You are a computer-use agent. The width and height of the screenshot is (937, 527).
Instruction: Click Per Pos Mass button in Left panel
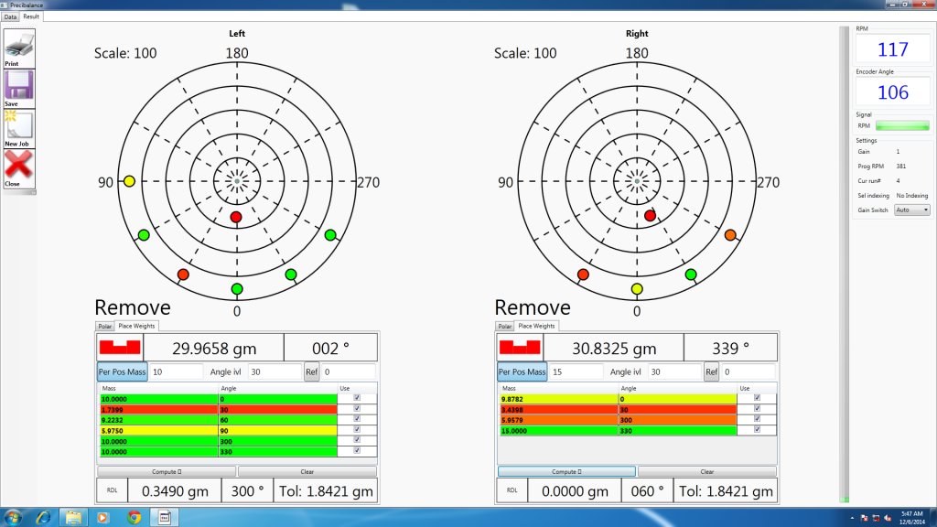point(123,371)
